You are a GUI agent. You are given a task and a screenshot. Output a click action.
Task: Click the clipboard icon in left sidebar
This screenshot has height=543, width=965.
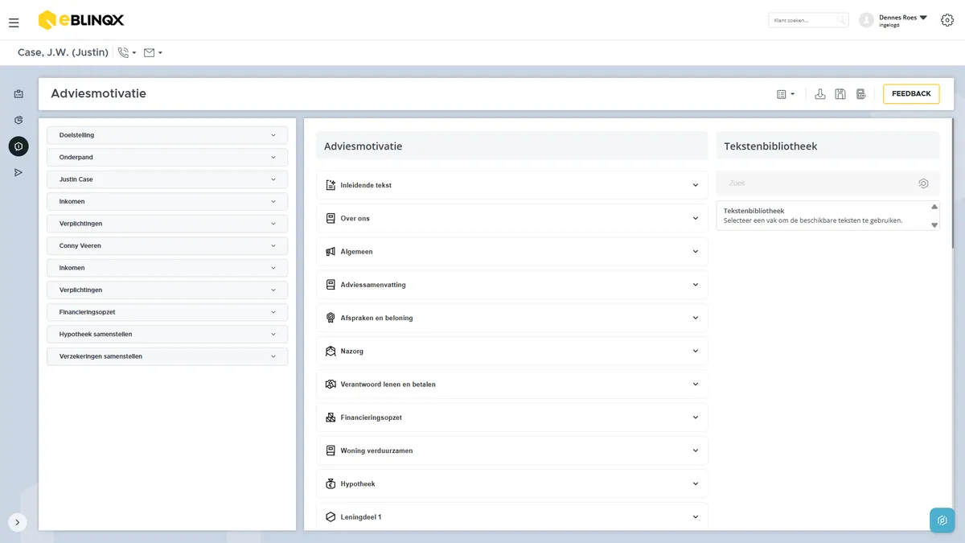pyautogui.click(x=18, y=94)
